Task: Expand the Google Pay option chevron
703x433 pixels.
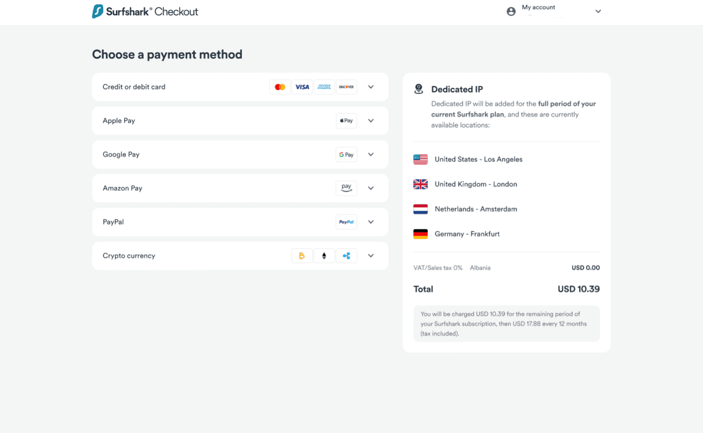Action: point(371,154)
